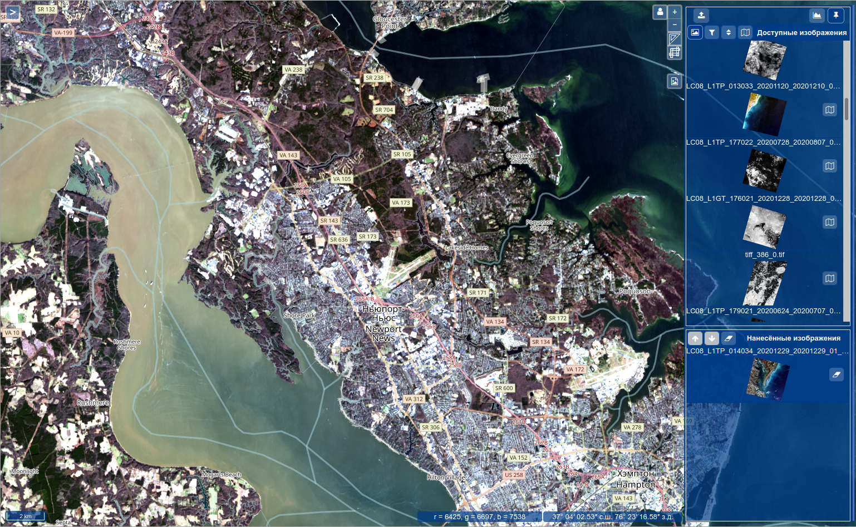Toggle the image thumbnails view button
Screen dimensions: 856x527
695,32
